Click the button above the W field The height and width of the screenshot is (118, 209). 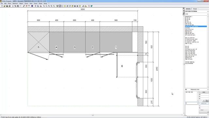pos(204,92)
